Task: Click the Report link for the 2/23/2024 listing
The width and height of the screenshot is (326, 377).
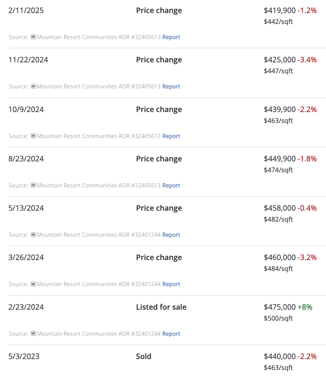Action: click(171, 334)
